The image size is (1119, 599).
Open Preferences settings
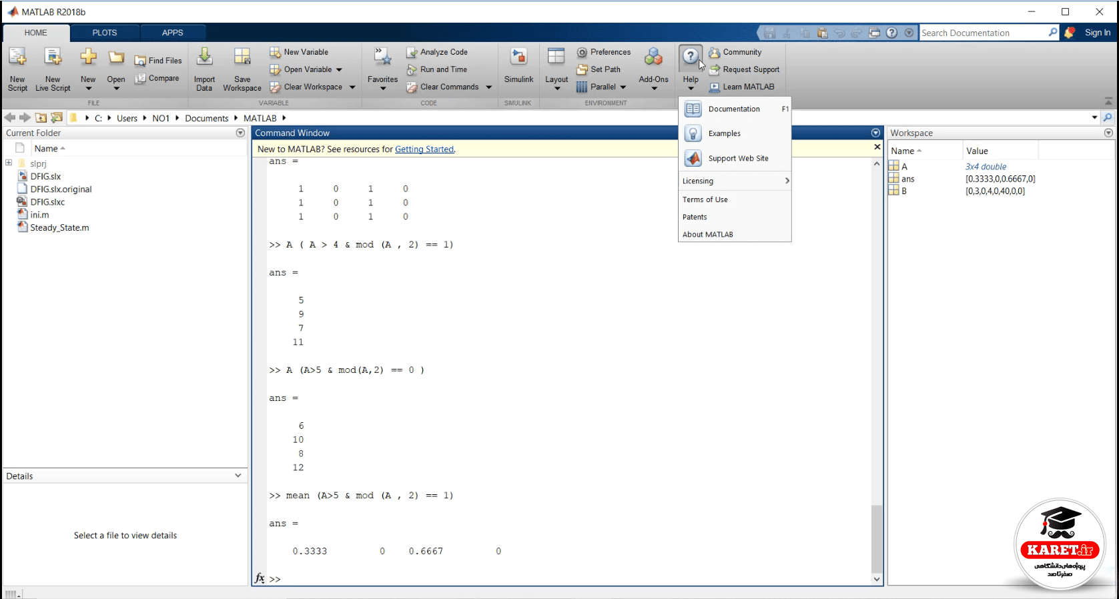pyautogui.click(x=604, y=52)
